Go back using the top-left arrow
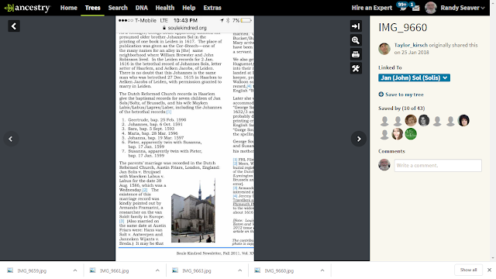Screen dimensions: 496x279 14,26
